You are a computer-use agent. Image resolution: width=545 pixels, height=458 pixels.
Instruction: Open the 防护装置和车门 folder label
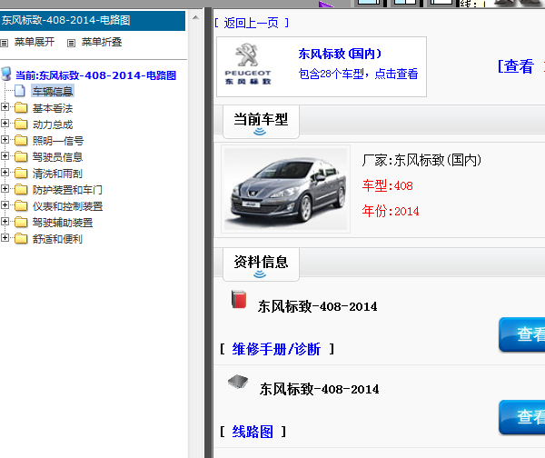coord(67,190)
